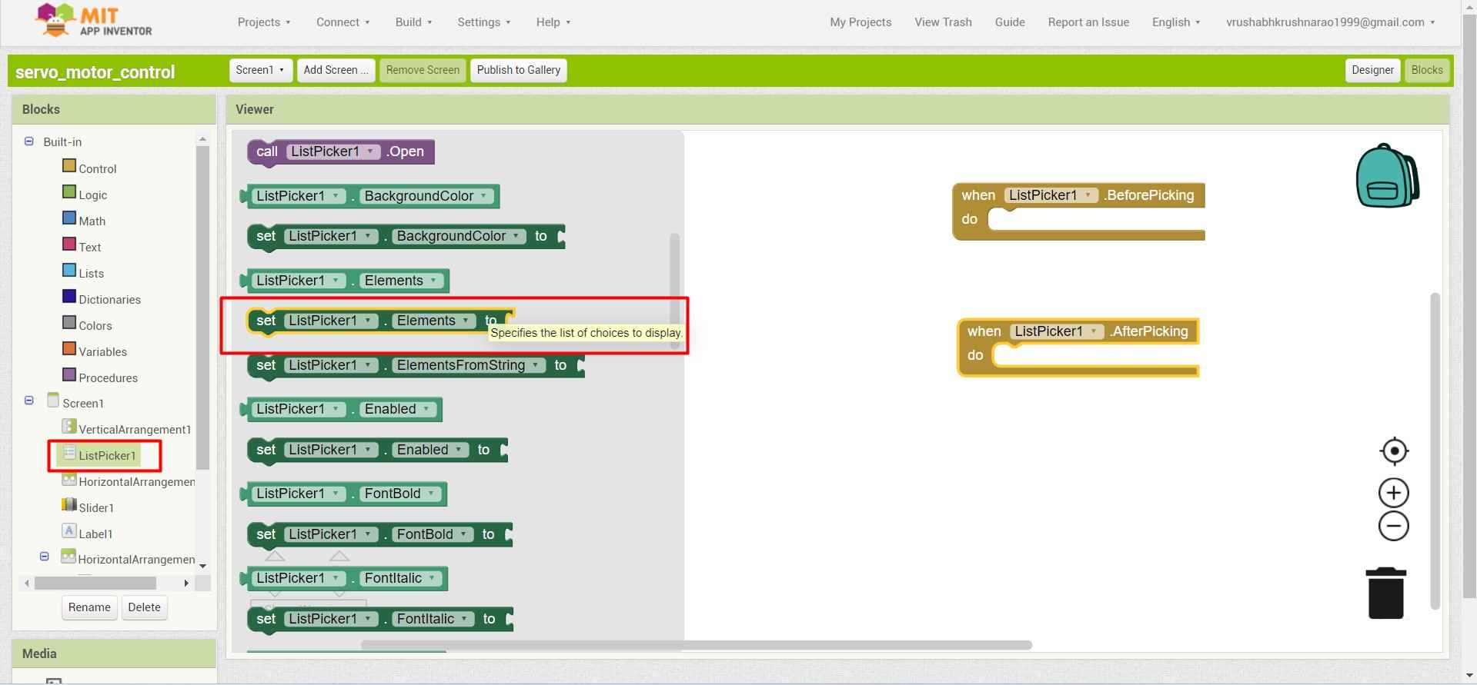Screen dimensions: 1477x685
Task: Click the MIT App Inventor logo
Action: 94,21
